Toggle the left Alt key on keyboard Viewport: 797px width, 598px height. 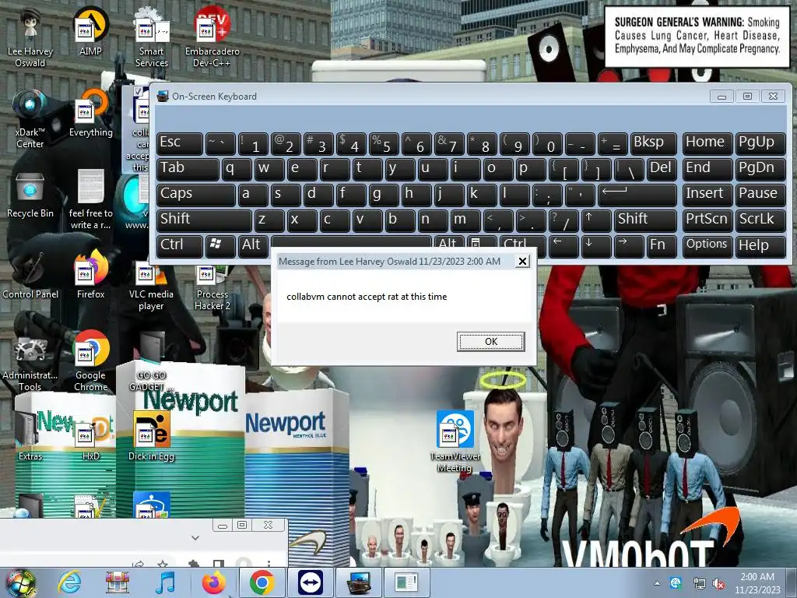(x=254, y=245)
